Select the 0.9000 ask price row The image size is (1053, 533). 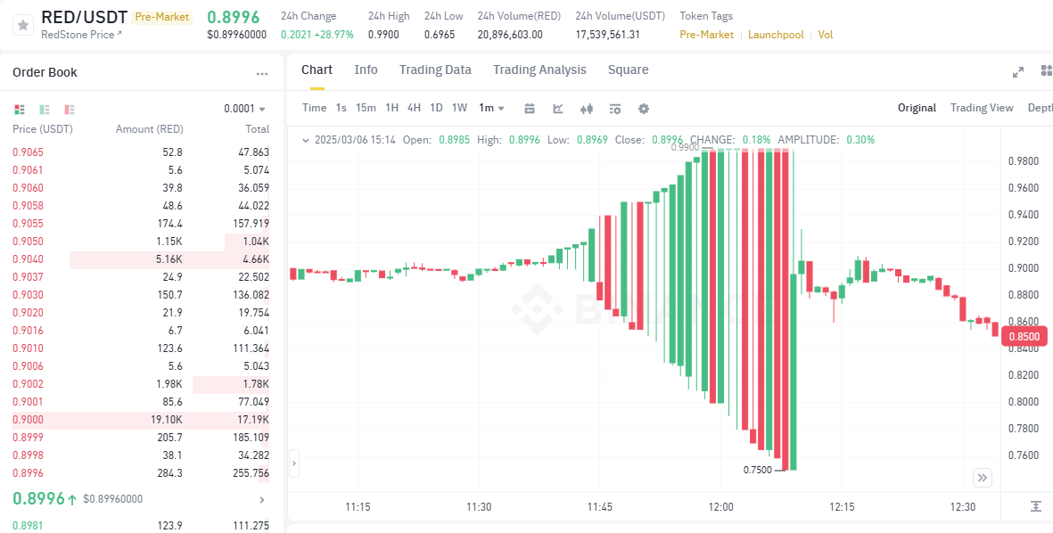[141, 420]
